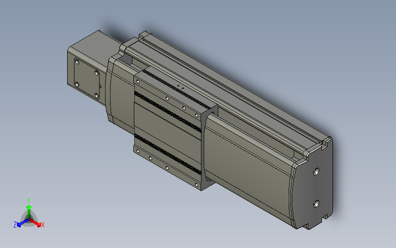Viewport: 396px width, 248px height.
Task: Click the red X axis on the triad
Action: 36,222
